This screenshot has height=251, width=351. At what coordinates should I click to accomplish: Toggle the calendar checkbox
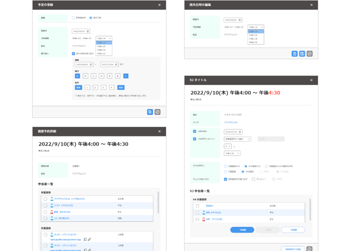[x=195, y=131]
